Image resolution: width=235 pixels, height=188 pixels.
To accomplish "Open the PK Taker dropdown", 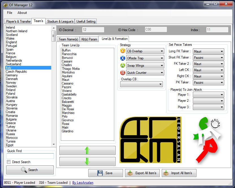I will point(208,83).
